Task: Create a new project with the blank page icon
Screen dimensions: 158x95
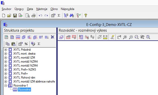Action: tap(4, 15)
